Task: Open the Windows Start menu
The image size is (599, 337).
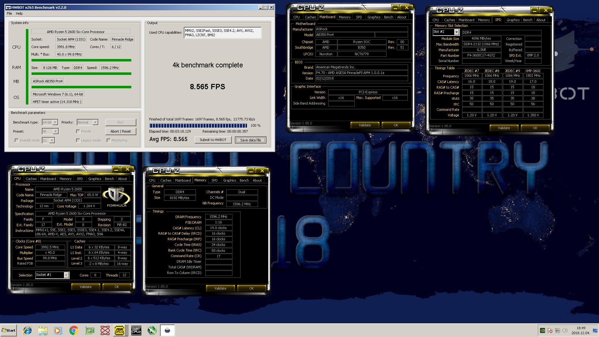Action: pos(8,330)
